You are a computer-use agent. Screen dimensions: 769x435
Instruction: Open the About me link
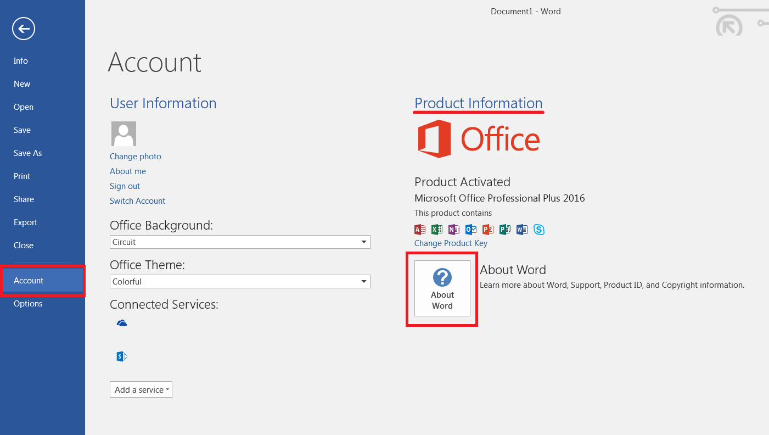(x=128, y=171)
